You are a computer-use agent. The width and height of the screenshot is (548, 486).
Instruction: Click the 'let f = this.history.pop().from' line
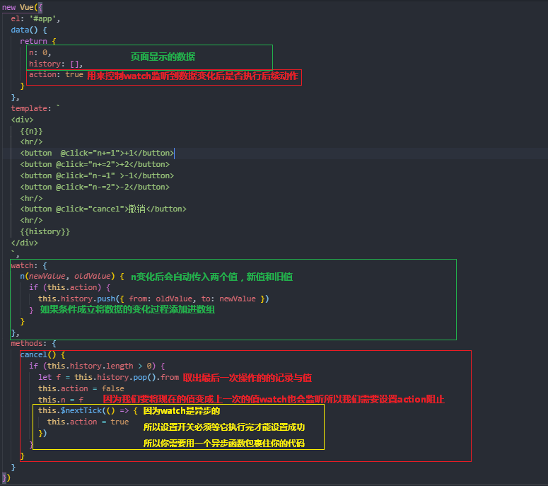click(108, 377)
